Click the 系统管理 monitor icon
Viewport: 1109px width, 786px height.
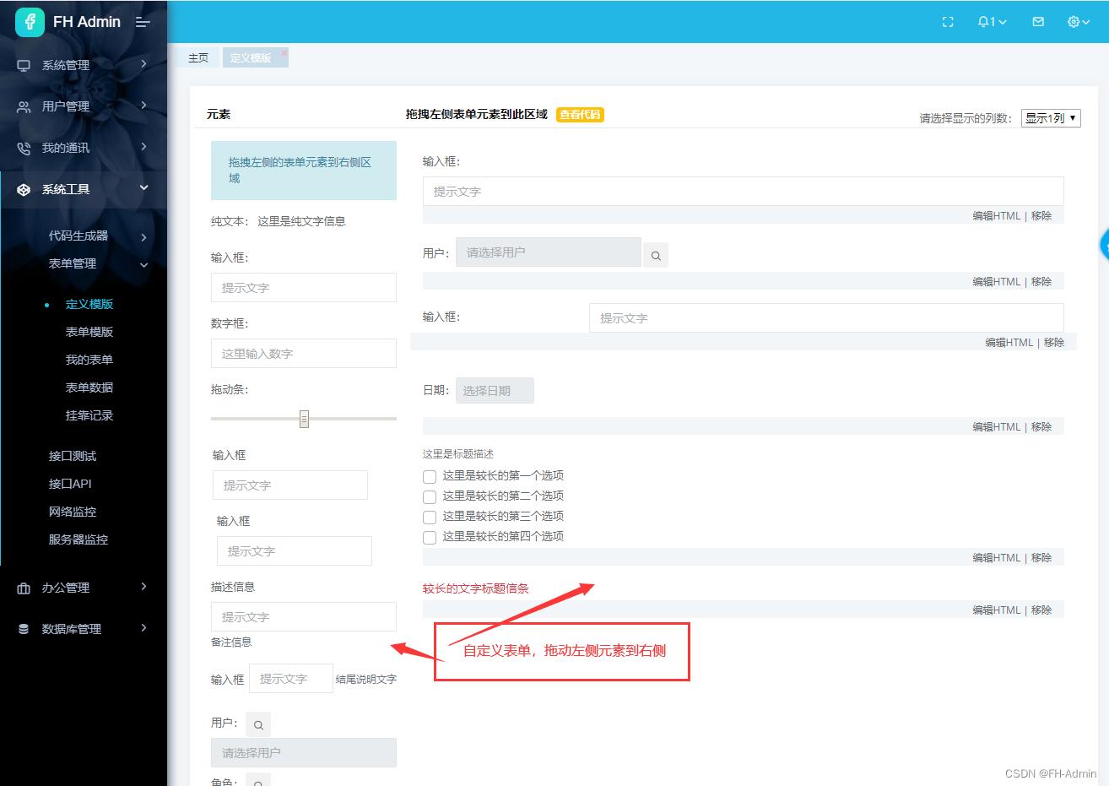(x=24, y=66)
